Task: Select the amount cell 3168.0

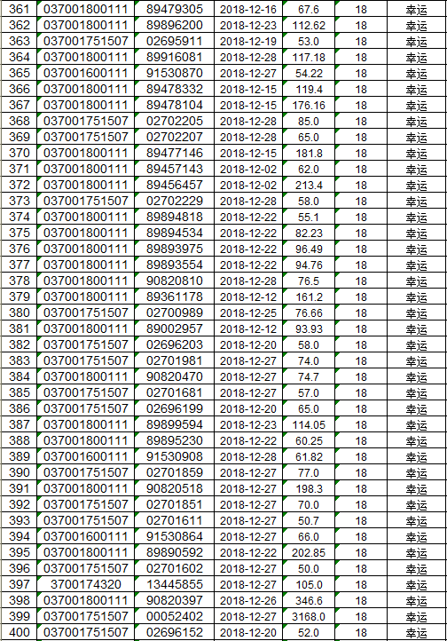Action: tap(309, 616)
